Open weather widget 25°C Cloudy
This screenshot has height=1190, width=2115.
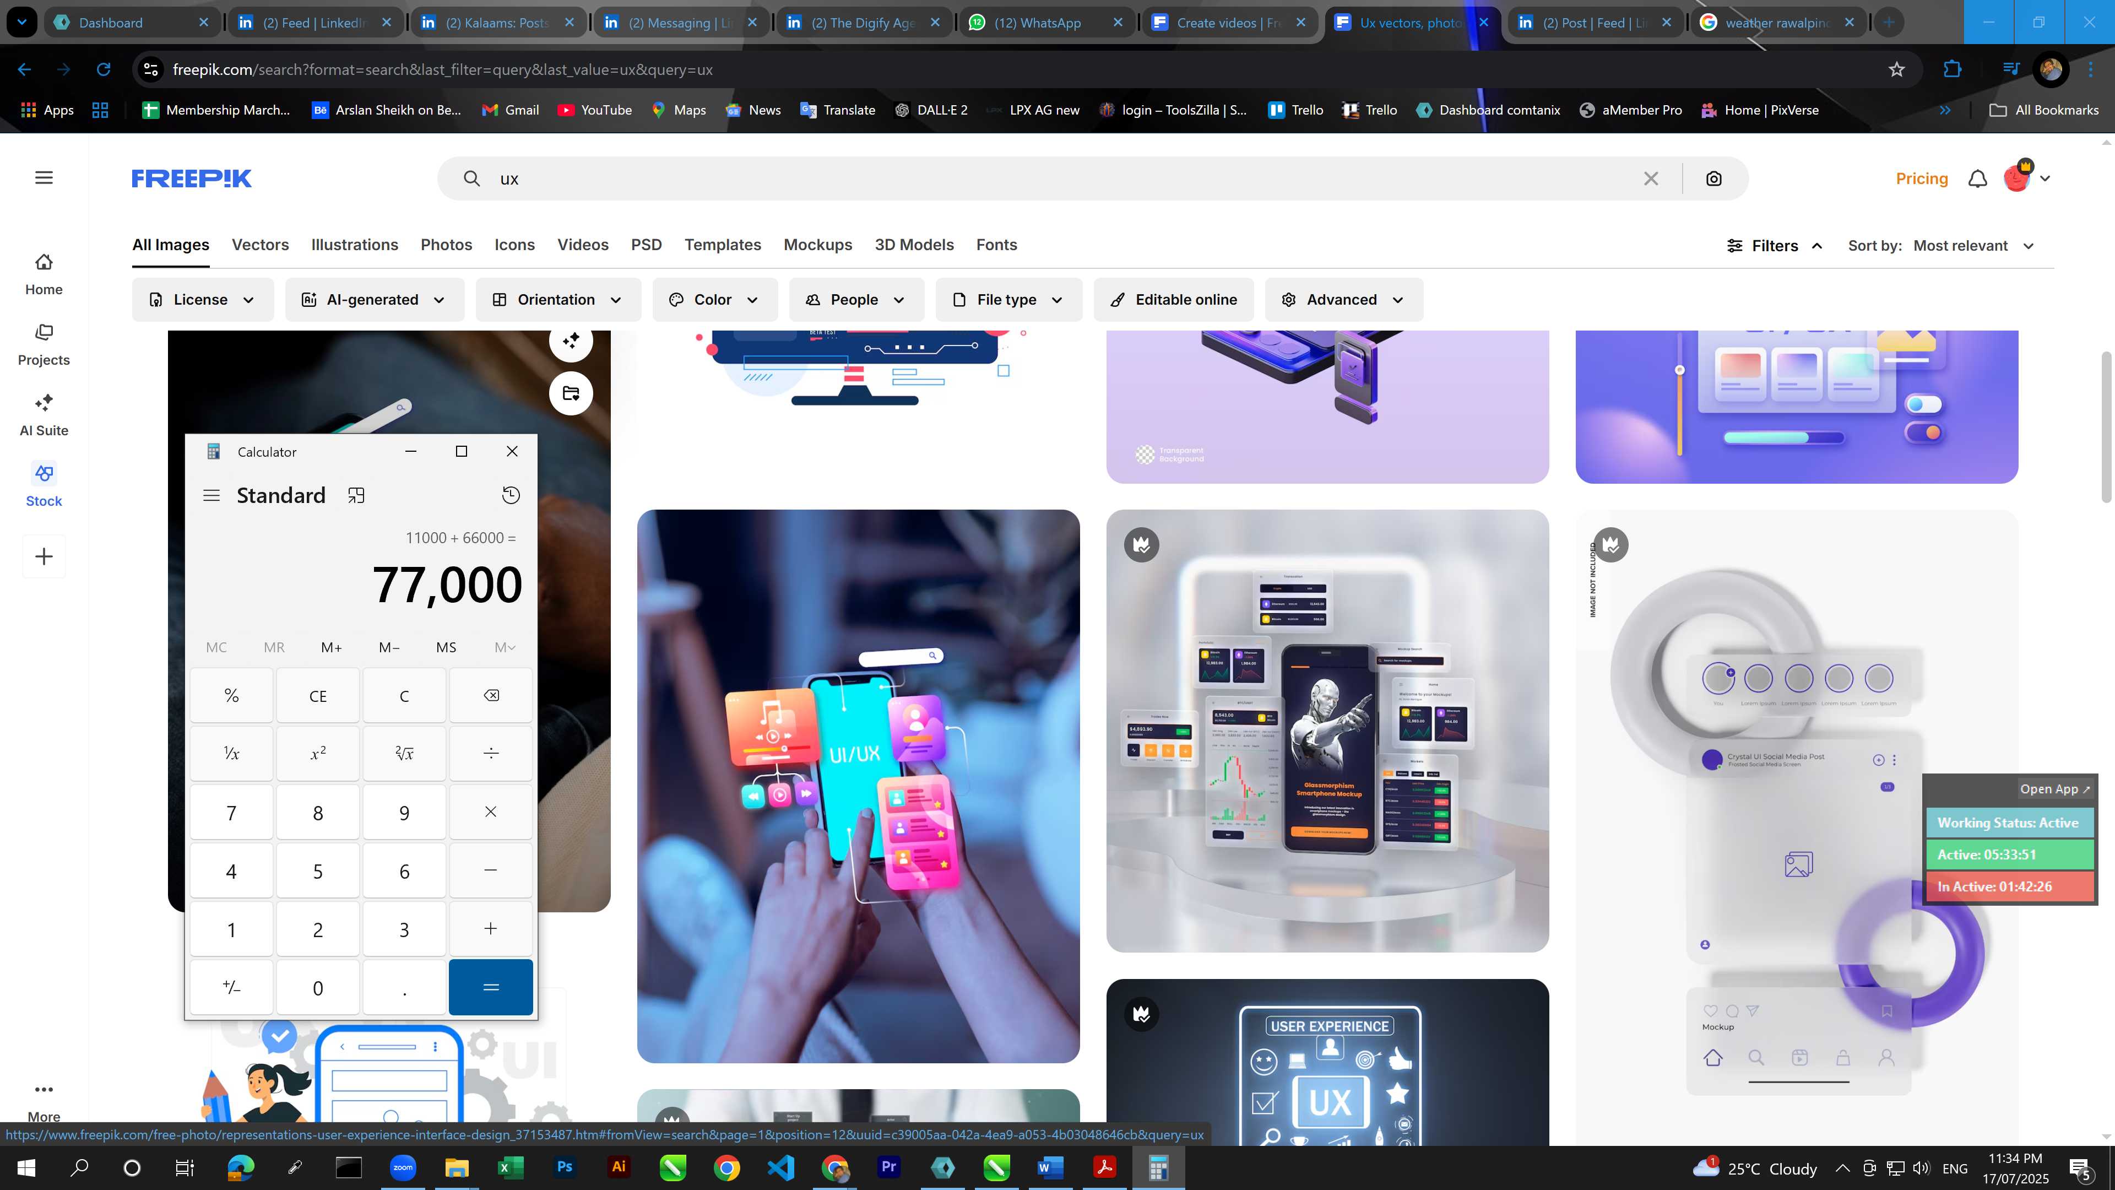[1755, 1168]
